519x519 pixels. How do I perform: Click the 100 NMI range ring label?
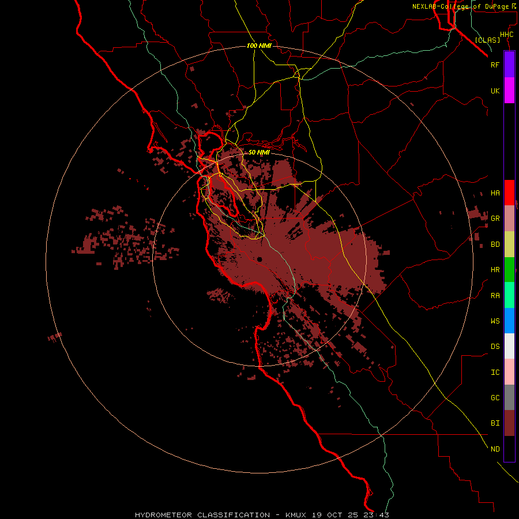coord(259,46)
